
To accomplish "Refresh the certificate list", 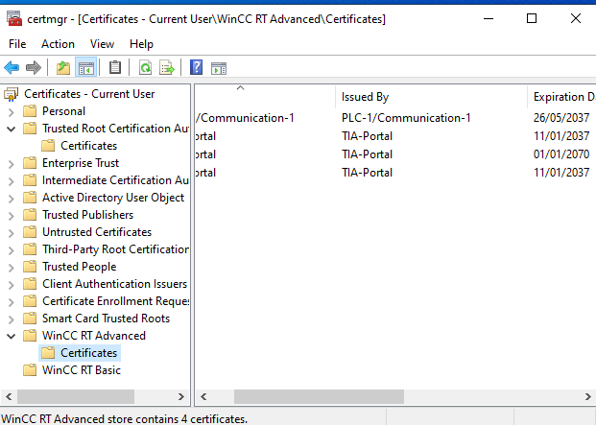I will [x=145, y=68].
